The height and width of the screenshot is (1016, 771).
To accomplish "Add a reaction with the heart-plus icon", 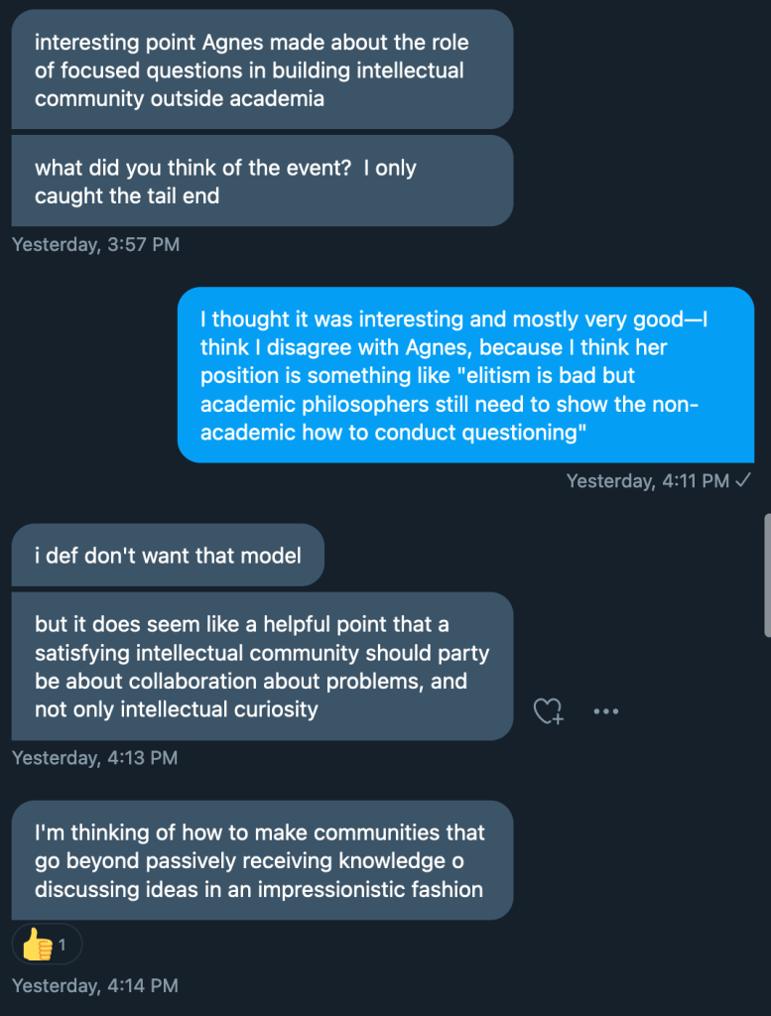I will 548,711.
